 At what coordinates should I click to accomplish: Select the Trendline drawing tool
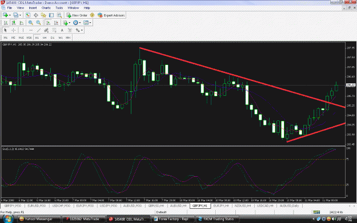pyautogui.click(x=39, y=30)
